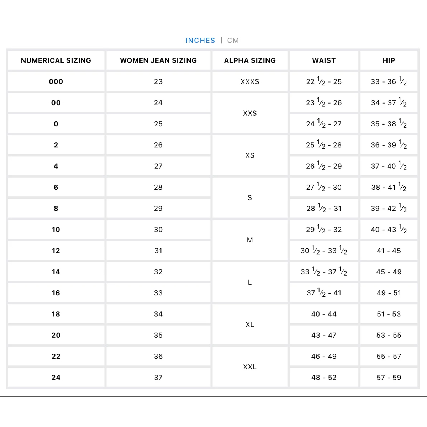
Task: Select hip range 41 - 45 cell
Action: click(389, 251)
